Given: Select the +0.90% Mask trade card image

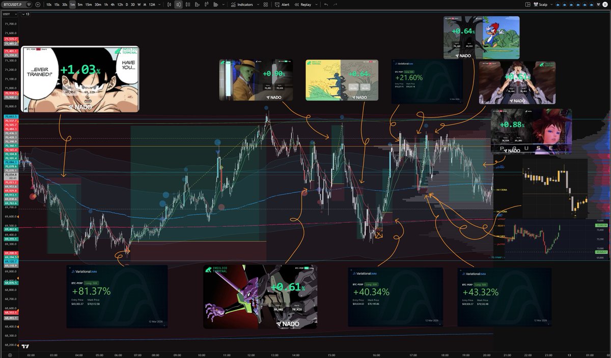Looking at the screenshot, I should (256, 79).
